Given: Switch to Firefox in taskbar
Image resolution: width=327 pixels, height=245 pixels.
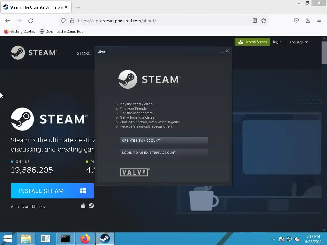Looking at the screenshot, I should point(85,239).
